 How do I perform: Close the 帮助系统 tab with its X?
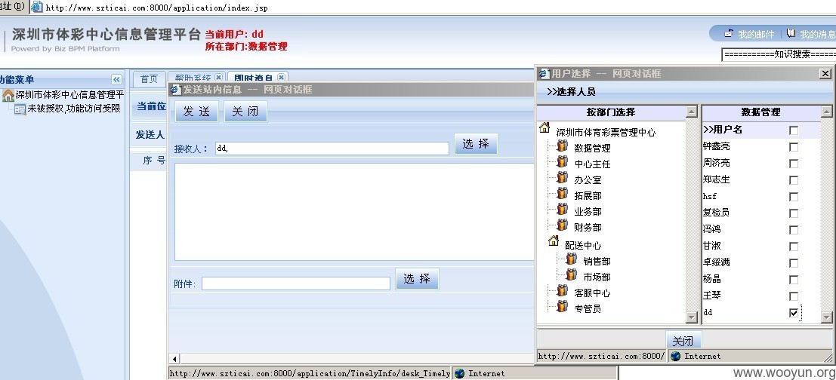coord(218,77)
